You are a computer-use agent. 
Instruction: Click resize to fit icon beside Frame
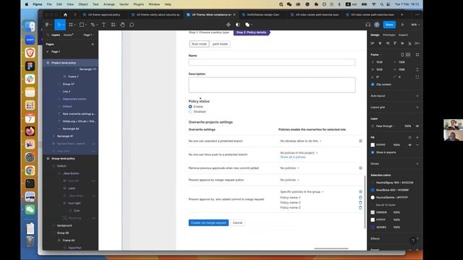click(x=417, y=55)
